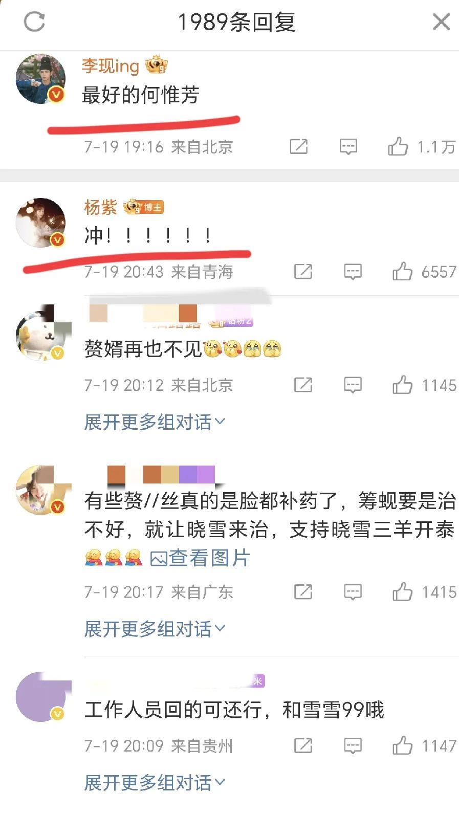Open 李现ing's user profile name
Screen dimensions: 459x815
111,65
